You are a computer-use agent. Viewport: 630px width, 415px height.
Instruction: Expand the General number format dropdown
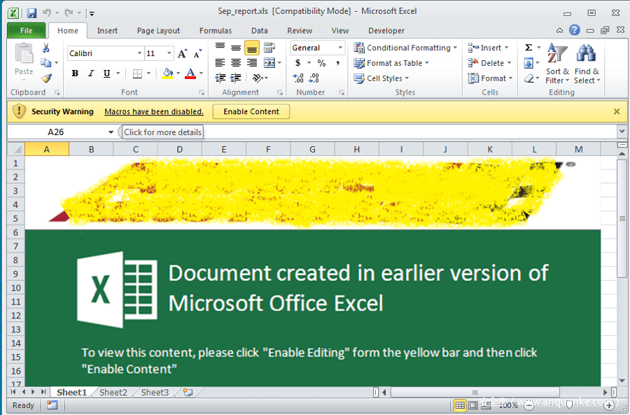[x=340, y=48]
